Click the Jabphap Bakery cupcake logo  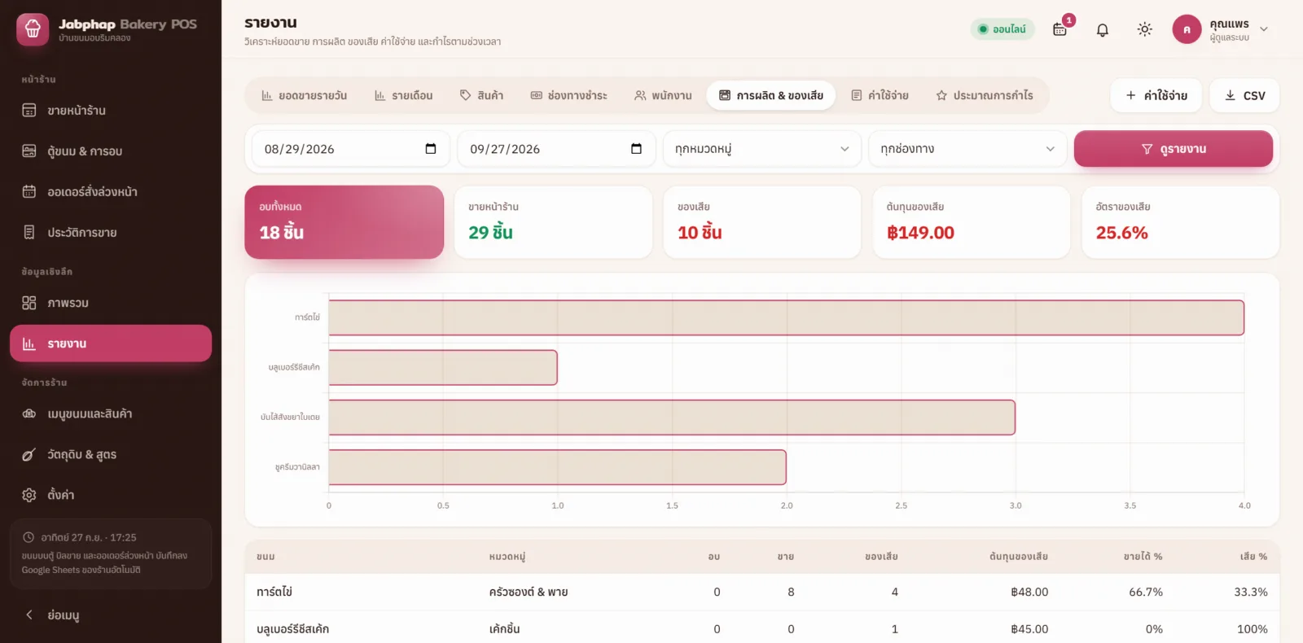(x=33, y=29)
